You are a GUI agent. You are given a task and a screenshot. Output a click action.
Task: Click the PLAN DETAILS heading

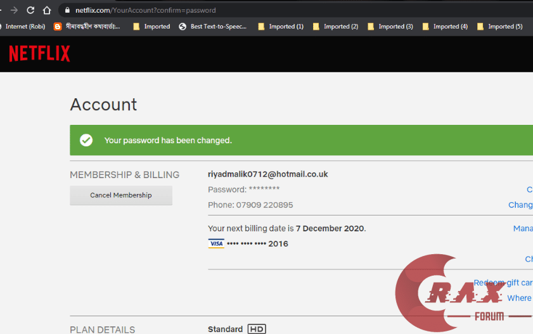(x=102, y=330)
